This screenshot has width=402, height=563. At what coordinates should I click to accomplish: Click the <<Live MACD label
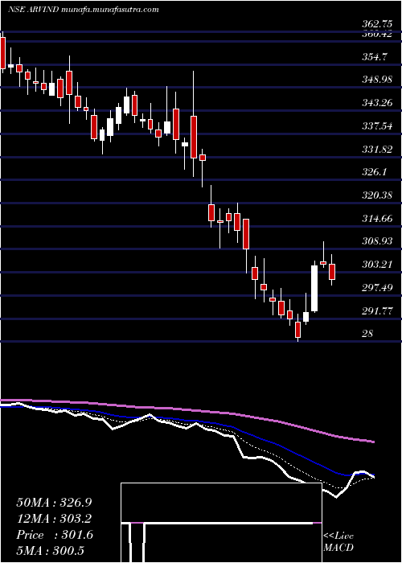click(x=338, y=542)
